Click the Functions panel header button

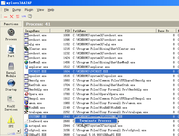[x=11, y=24]
